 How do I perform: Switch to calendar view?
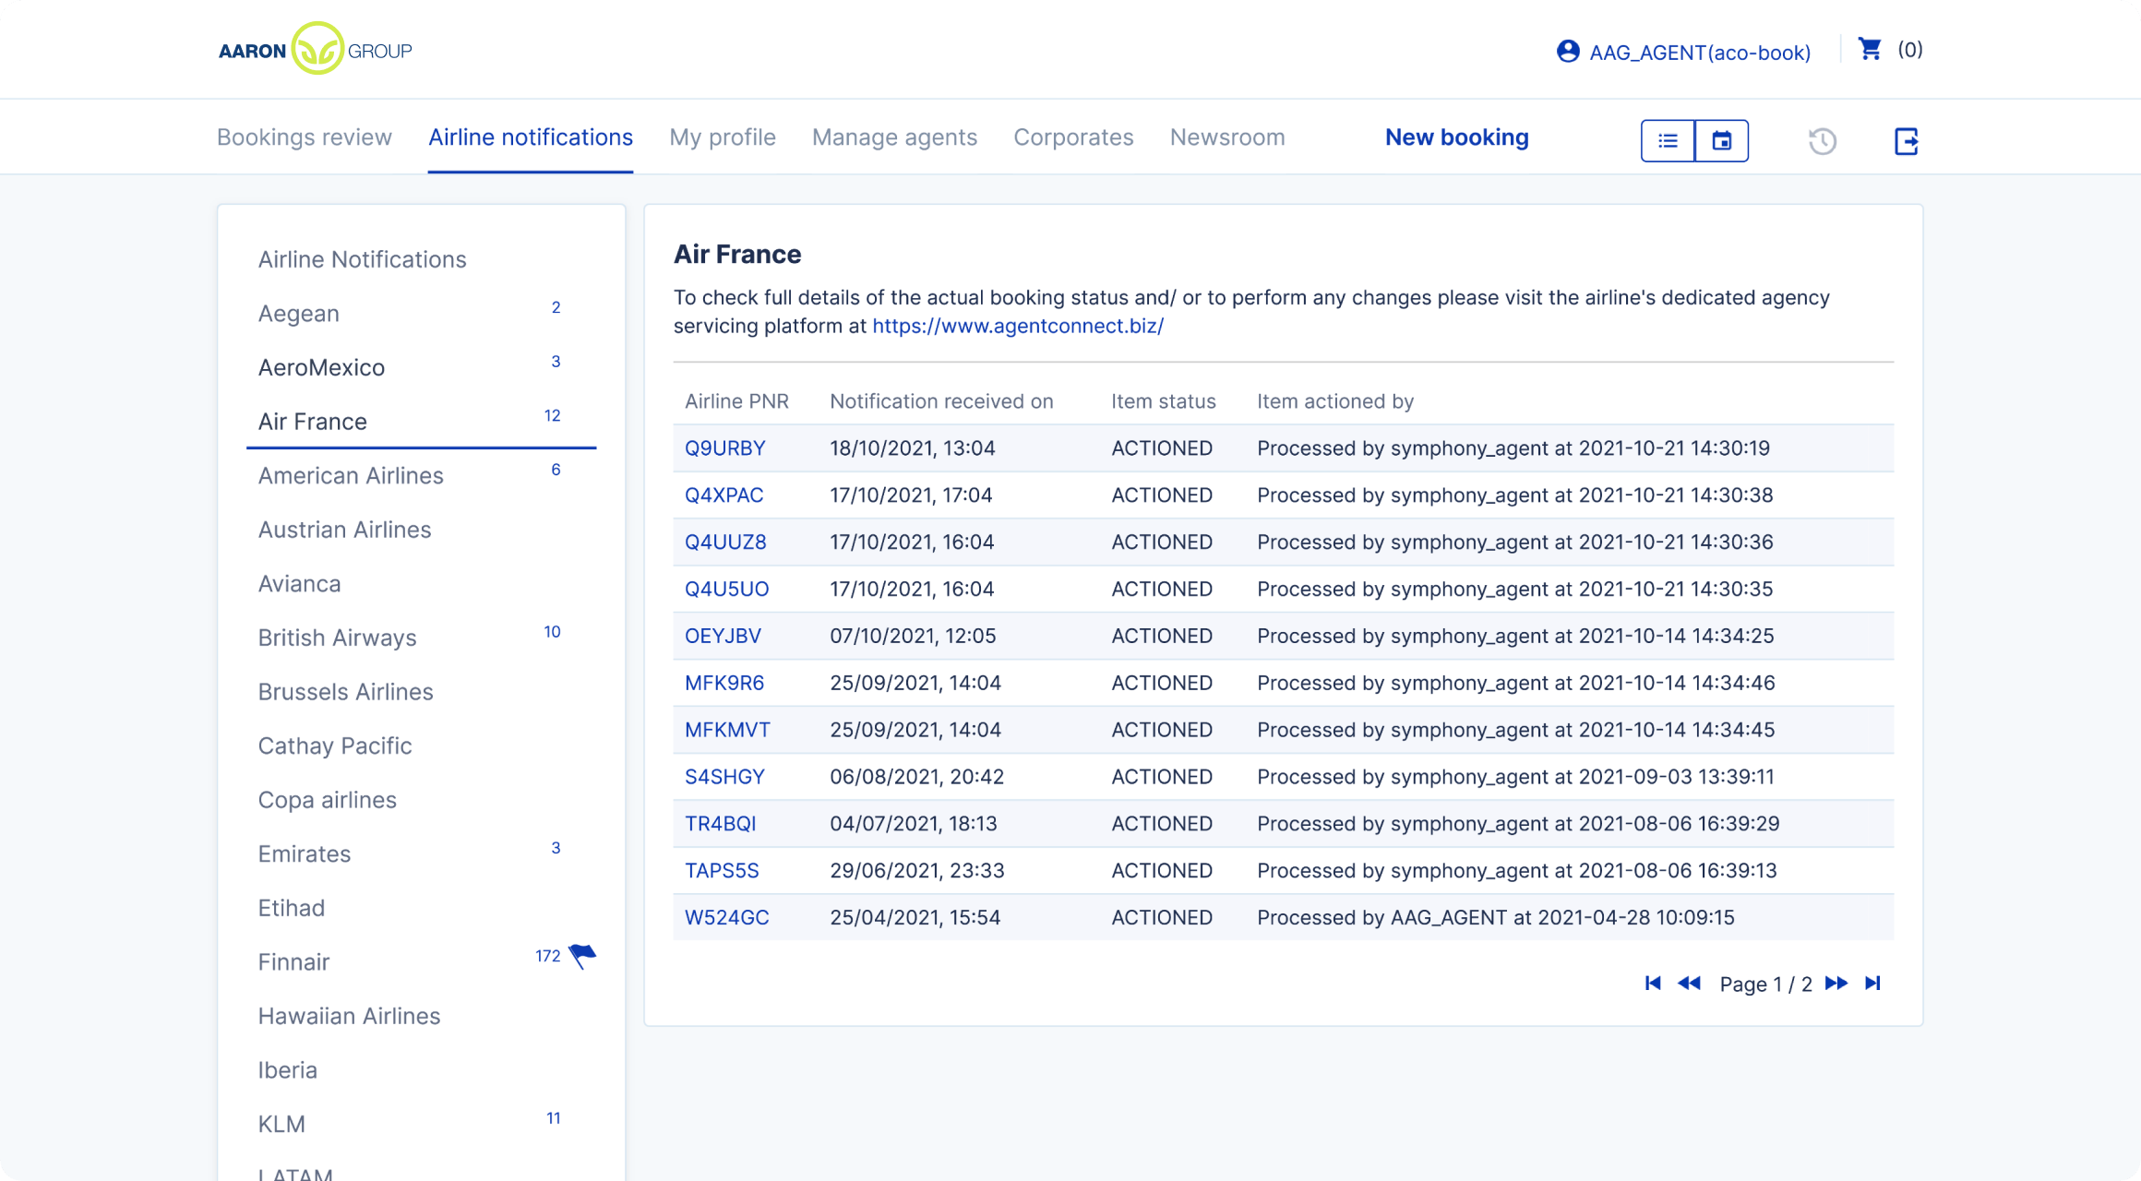click(1722, 140)
